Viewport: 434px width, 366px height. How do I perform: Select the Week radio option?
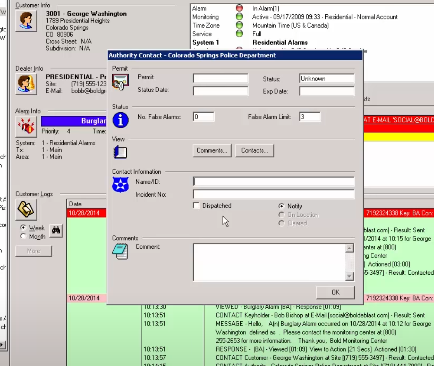click(23, 228)
